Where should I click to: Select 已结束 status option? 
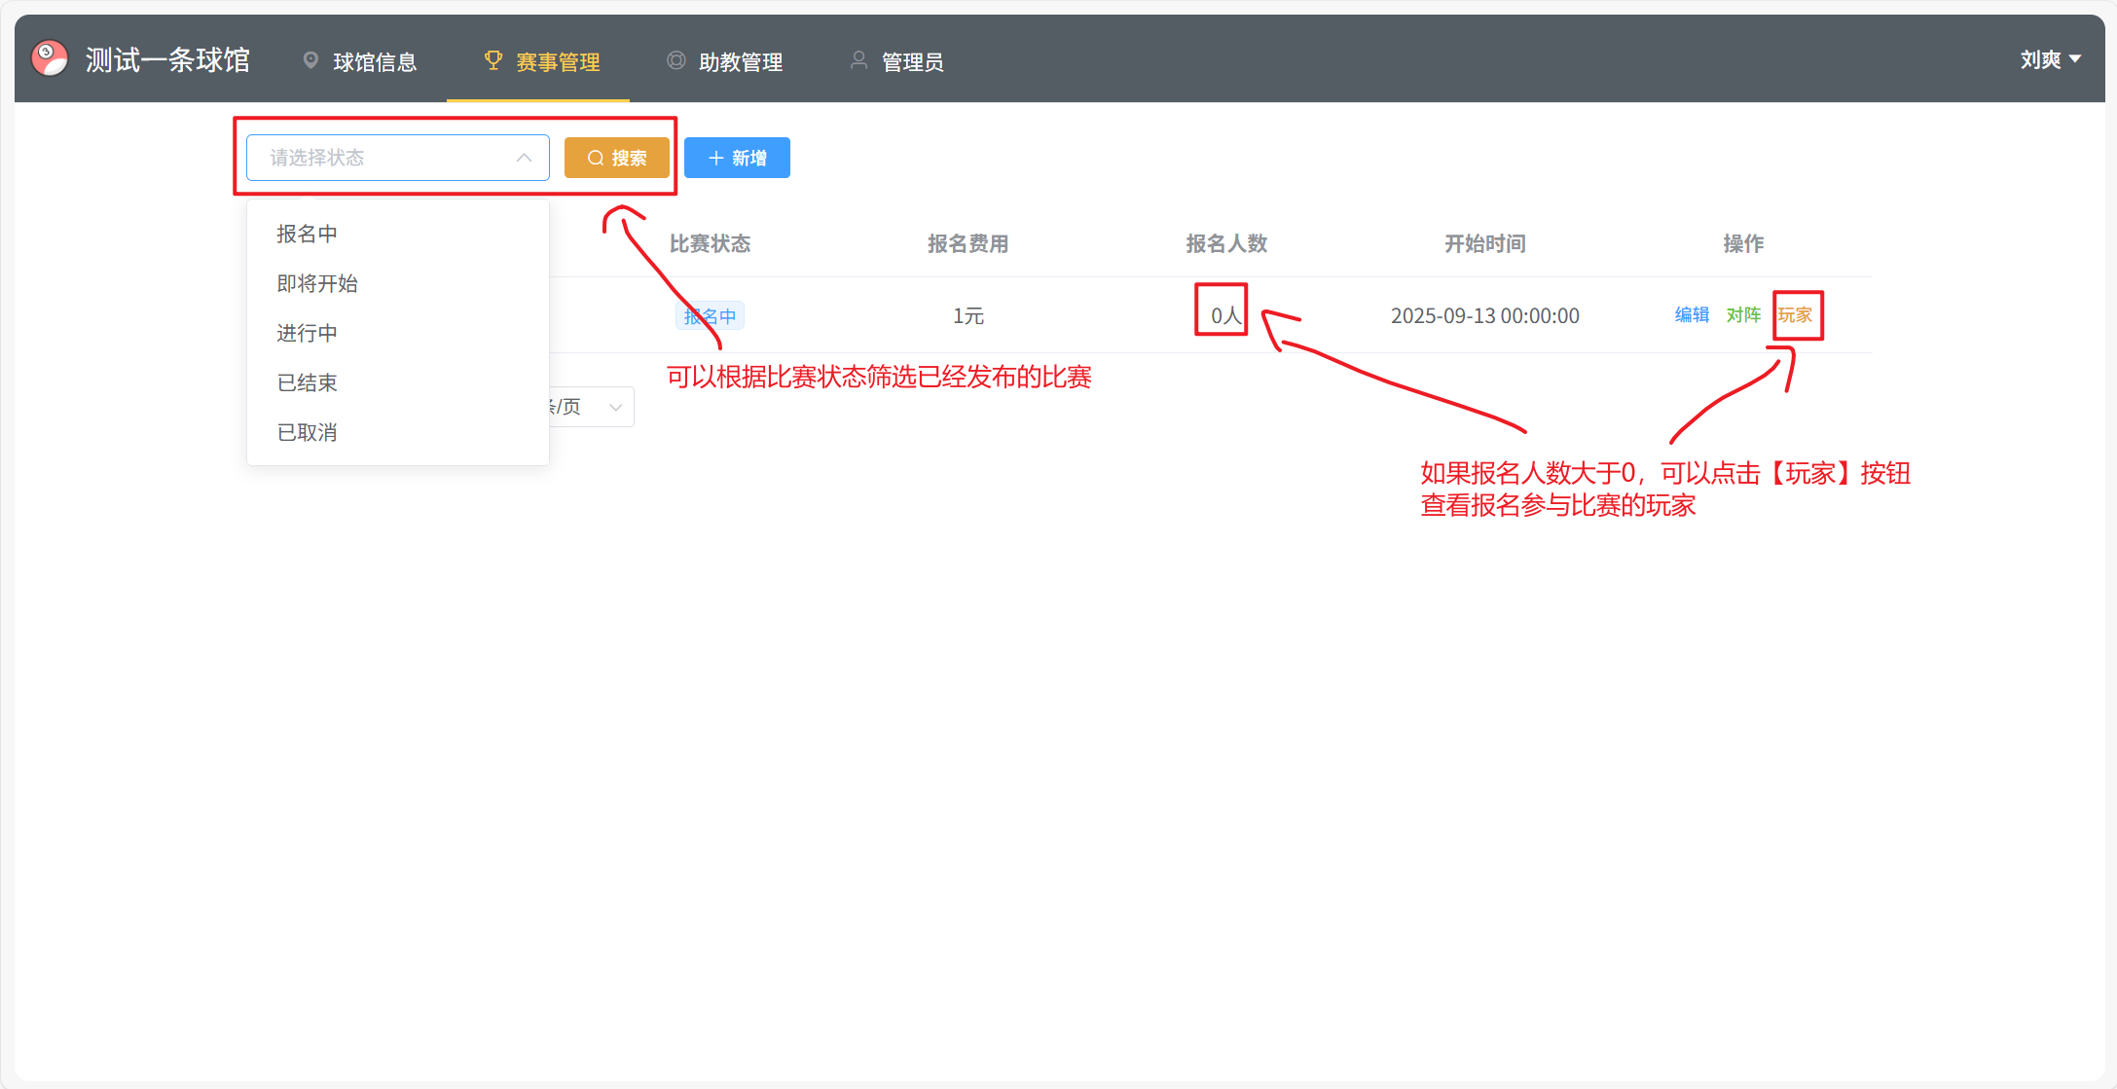(307, 382)
